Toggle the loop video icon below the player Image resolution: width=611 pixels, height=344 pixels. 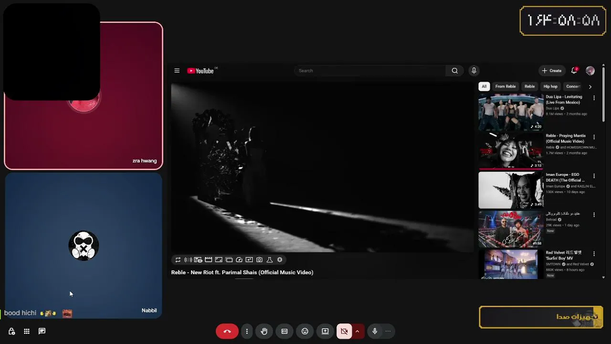click(x=178, y=260)
